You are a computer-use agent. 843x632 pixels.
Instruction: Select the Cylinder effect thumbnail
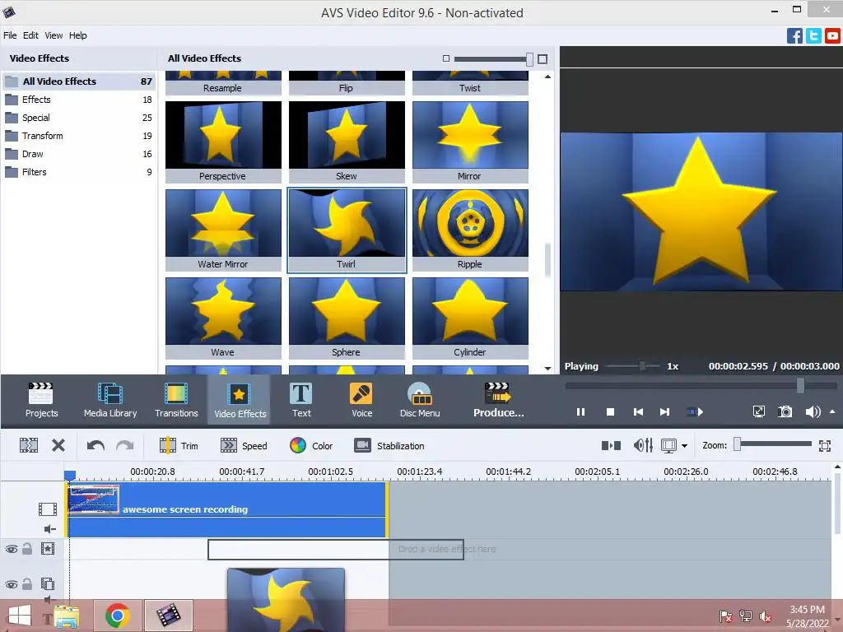pyautogui.click(x=470, y=318)
